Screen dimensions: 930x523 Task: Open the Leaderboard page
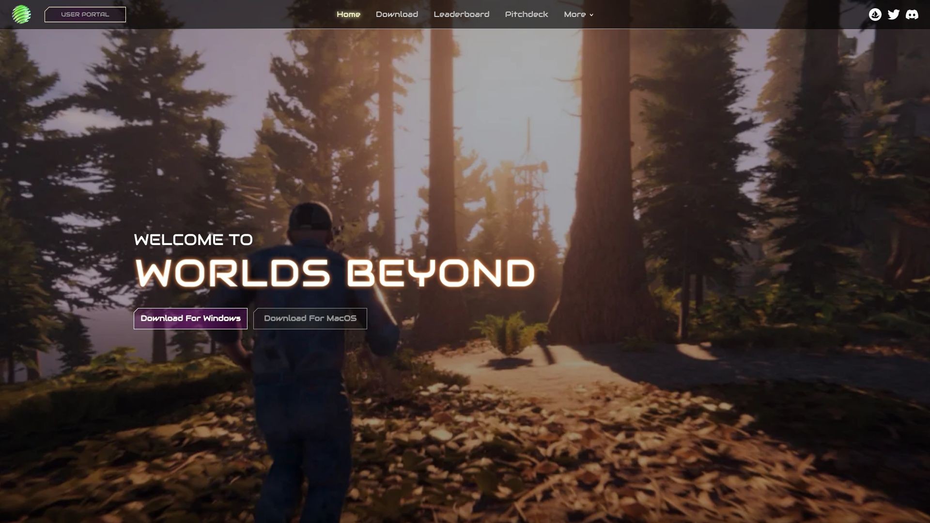[462, 15]
